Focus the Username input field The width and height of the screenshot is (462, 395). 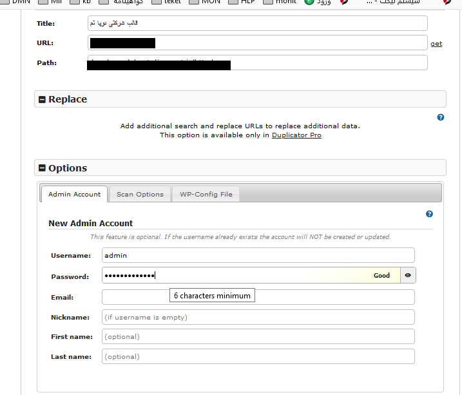click(258, 255)
